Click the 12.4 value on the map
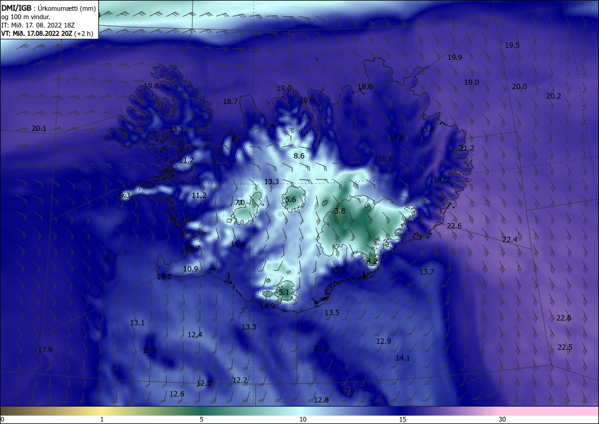This screenshot has height=424, width=599. (195, 335)
